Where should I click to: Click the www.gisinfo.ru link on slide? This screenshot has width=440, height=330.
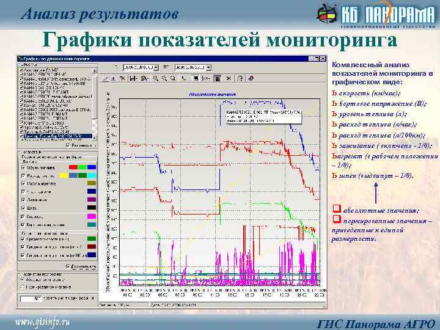(43, 322)
